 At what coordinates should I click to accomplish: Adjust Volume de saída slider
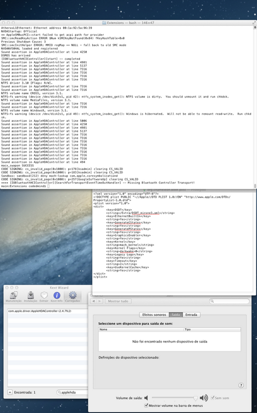click(174, 398)
